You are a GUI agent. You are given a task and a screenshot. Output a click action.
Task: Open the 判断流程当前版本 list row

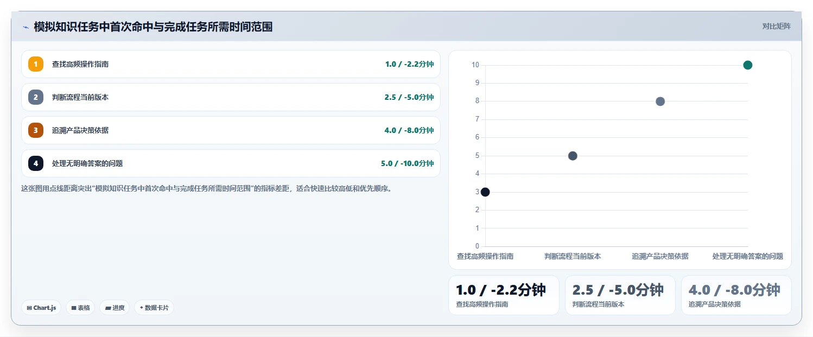(x=231, y=97)
